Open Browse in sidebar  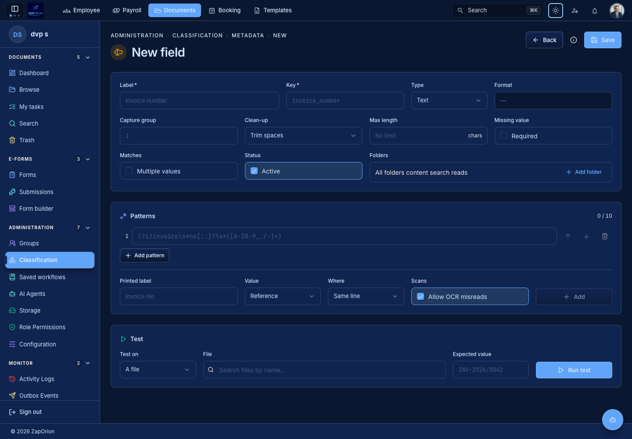[50, 90]
